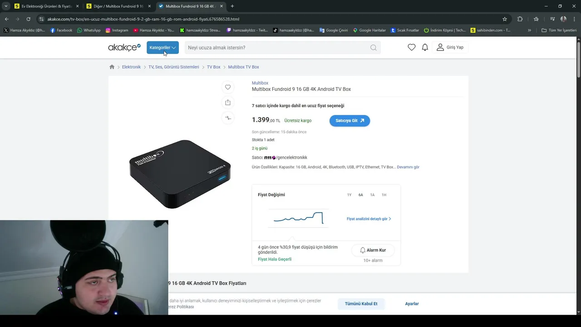This screenshot has width=581, height=327.
Task: Open 'Fiyat analizini detaylı gör' link
Action: 369,219
